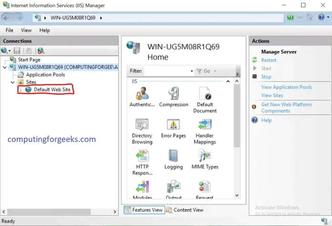Open the MIME Types feature
332x226 pixels.
205,159
